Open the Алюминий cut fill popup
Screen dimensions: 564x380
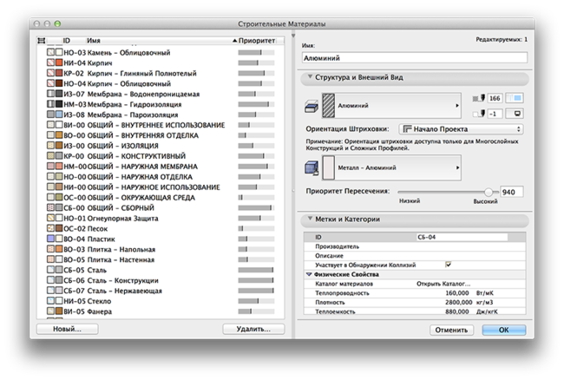click(x=391, y=106)
